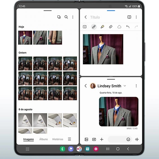
Task: Open emoji picker in message field
Action: tap(128, 139)
